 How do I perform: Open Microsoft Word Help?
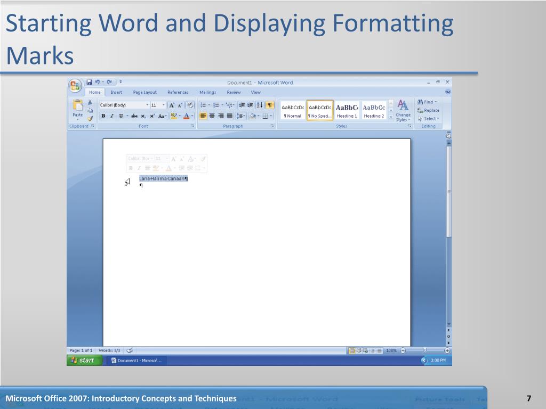tap(448, 92)
